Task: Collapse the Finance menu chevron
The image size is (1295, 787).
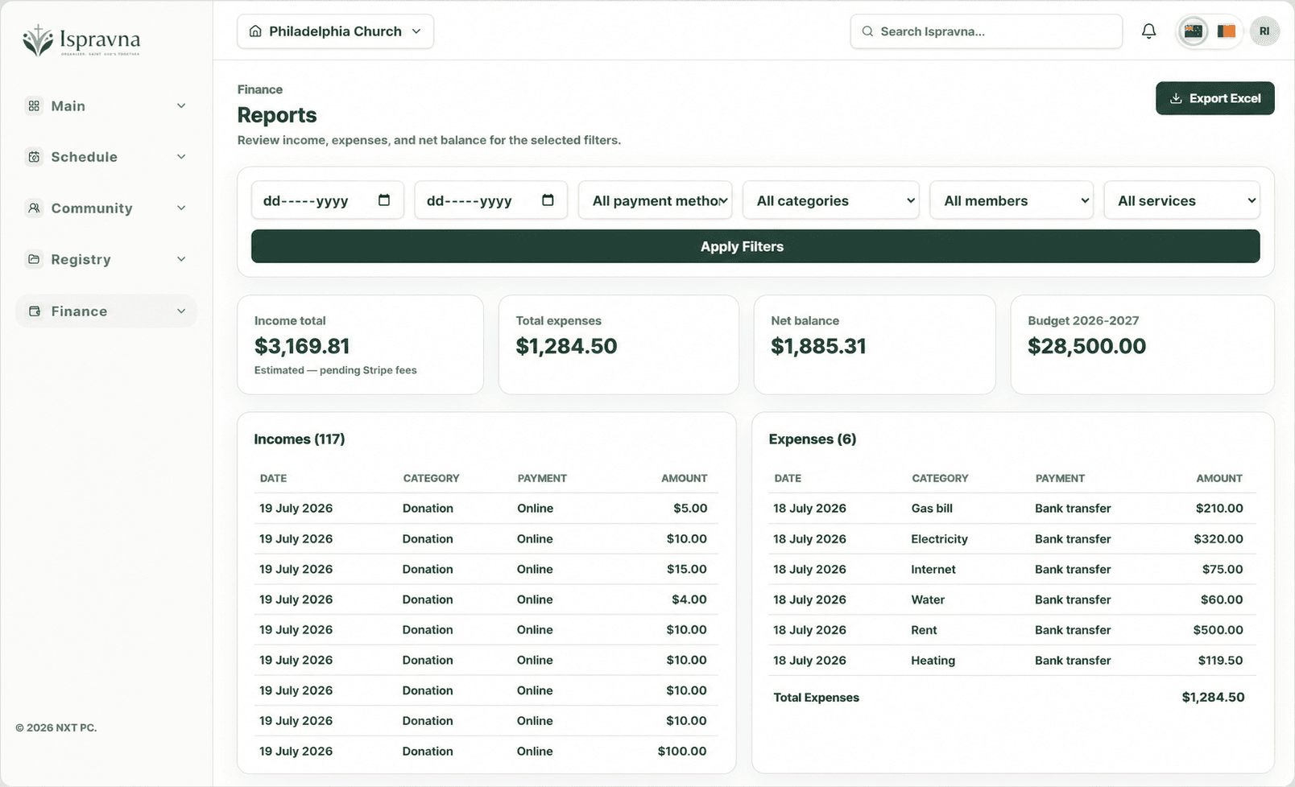Action: (x=181, y=311)
